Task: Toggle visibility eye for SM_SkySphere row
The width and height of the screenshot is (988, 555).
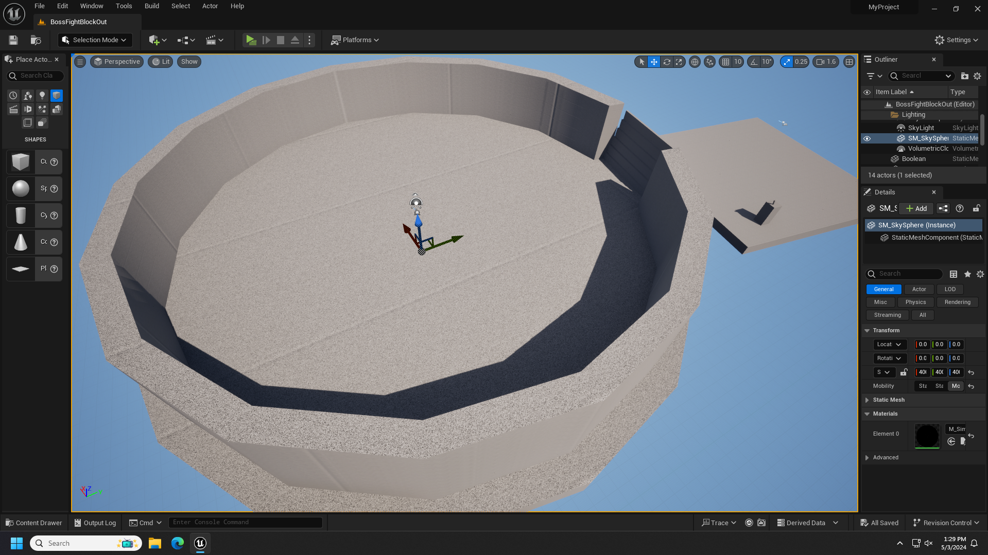Action: pos(867,138)
